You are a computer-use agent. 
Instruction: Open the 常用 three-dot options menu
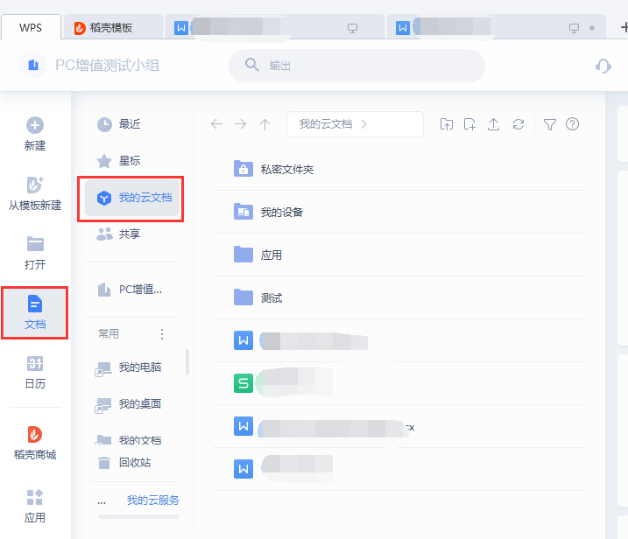[x=161, y=334]
